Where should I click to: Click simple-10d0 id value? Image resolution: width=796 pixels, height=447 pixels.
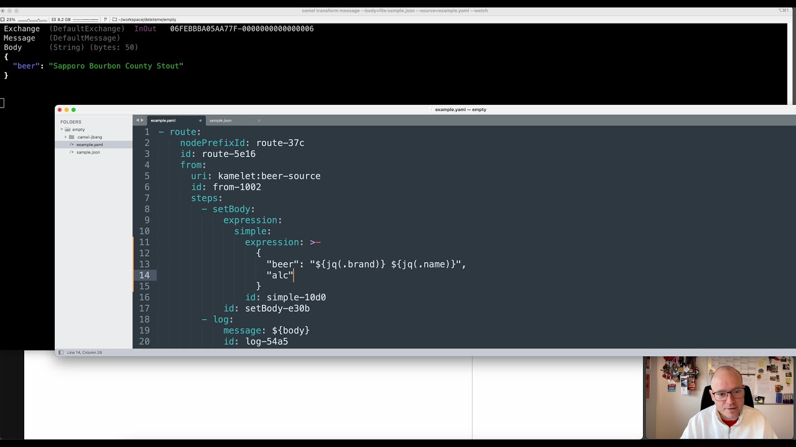(x=297, y=297)
